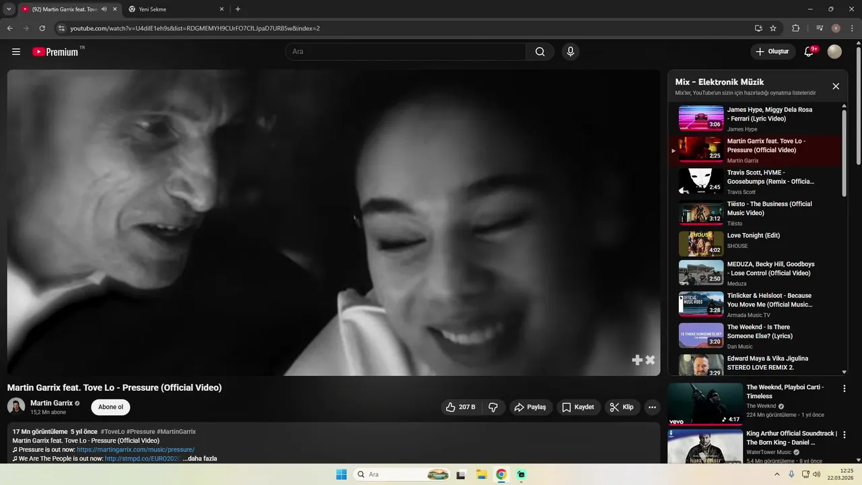Viewport: 862px width, 485px height.
Task: Go to YouTube Premium home logo
Action: (x=56, y=52)
